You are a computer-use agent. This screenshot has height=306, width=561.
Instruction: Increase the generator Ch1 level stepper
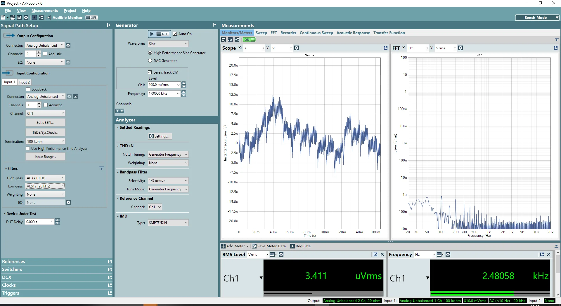[x=184, y=83]
